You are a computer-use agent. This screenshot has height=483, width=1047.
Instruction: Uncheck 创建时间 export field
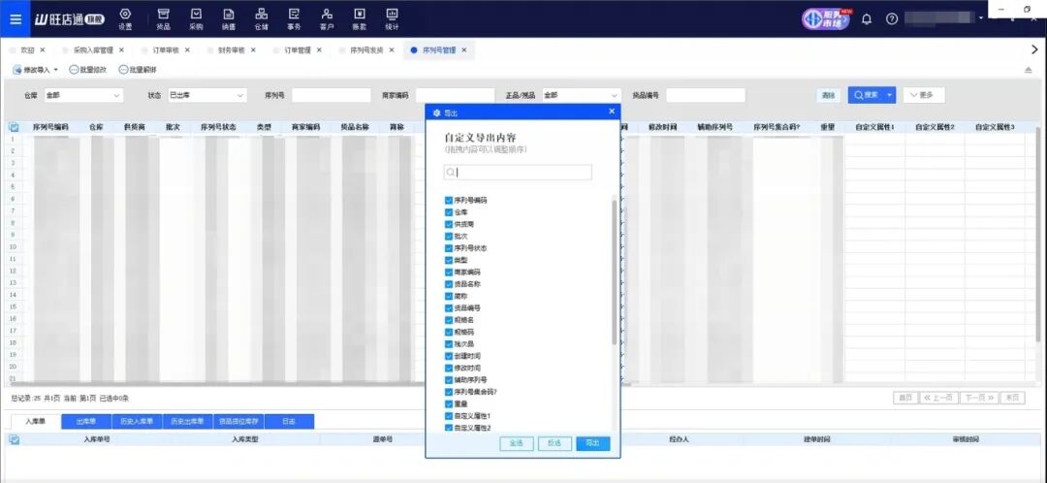449,356
